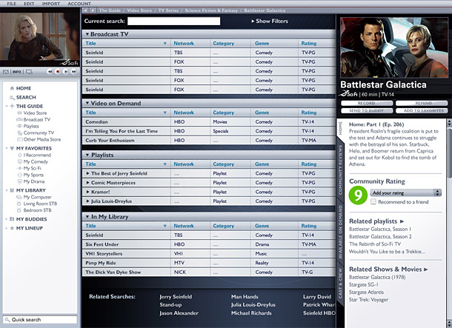
Task: Click the SEND TO BUDDY button
Action: click(x=367, y=110)
